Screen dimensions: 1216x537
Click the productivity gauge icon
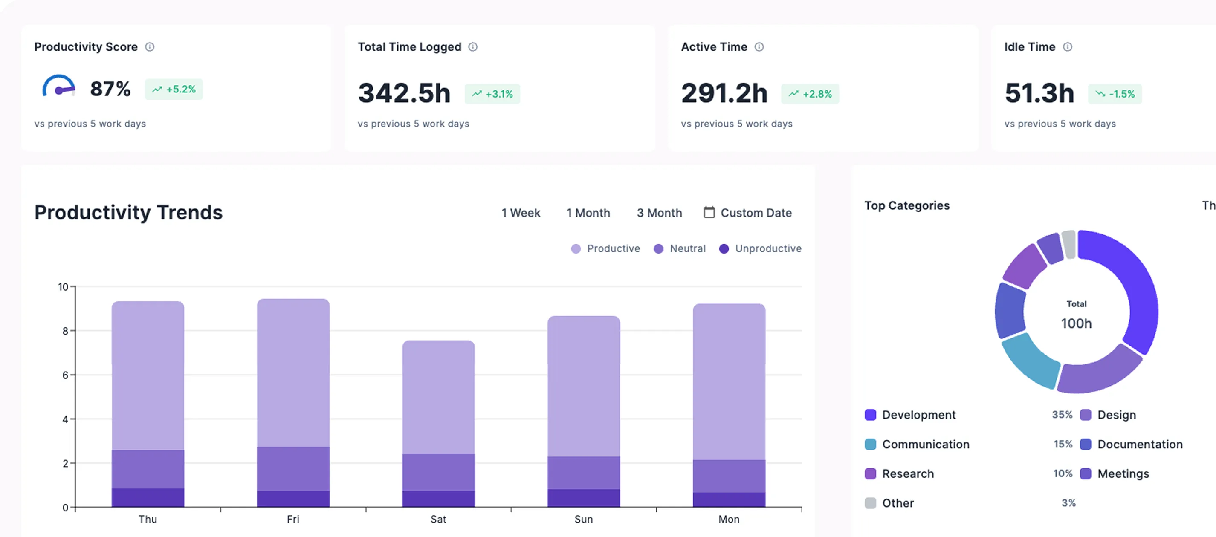[58, 86]
